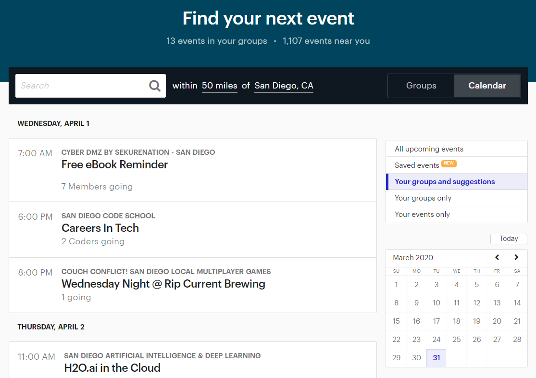This screenshot has height=378, width=536.
Task: Click the "7 Members going" text
Action: pos(97,187)
